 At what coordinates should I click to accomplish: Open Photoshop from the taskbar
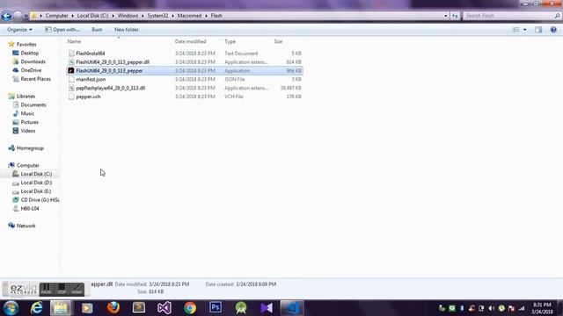pos(216,308)
